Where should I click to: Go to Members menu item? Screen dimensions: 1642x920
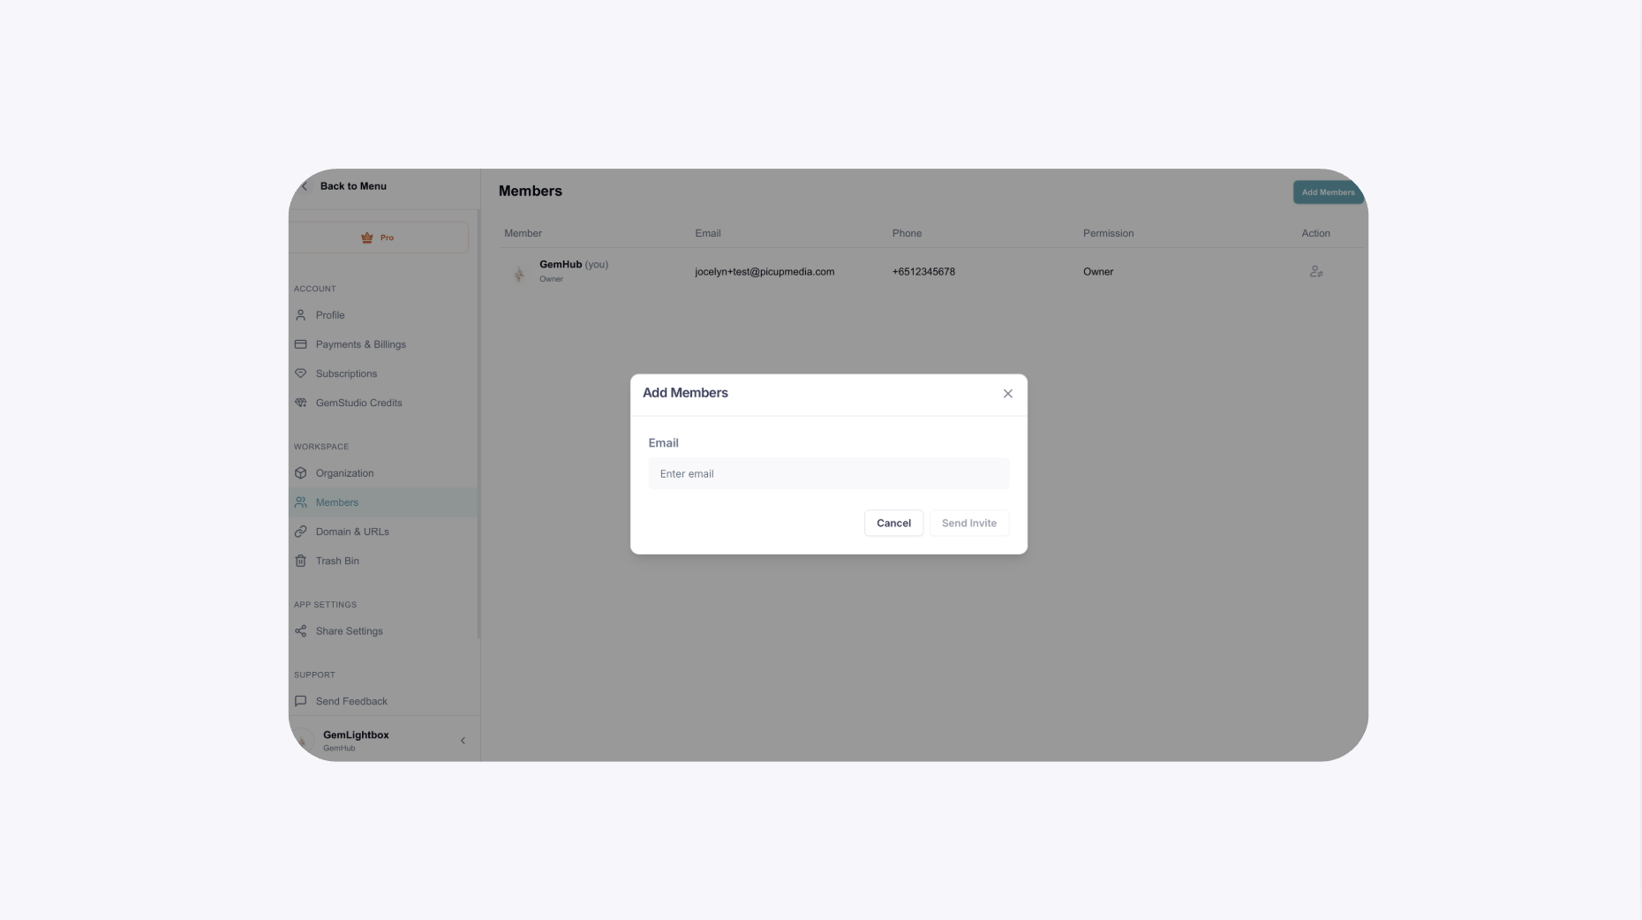pyautogui.click(x=383, y=502)
